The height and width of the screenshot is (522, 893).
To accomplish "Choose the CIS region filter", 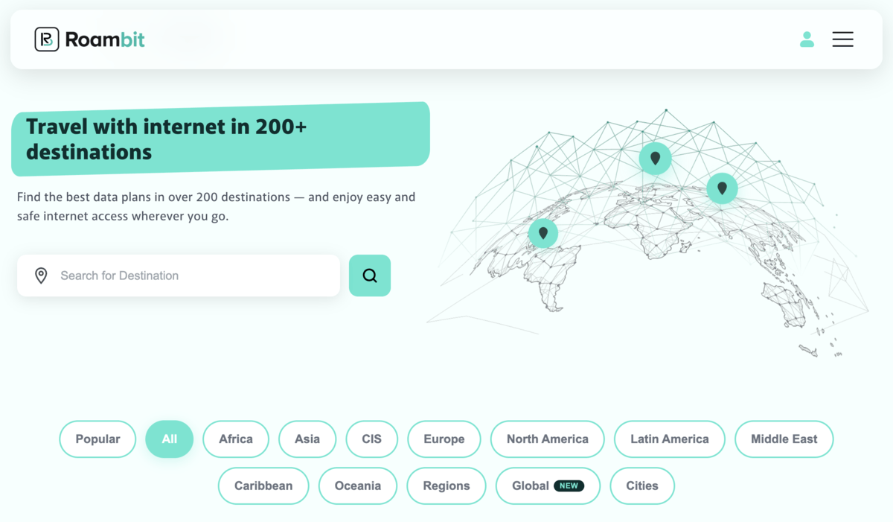I will (x=372, y=439).
